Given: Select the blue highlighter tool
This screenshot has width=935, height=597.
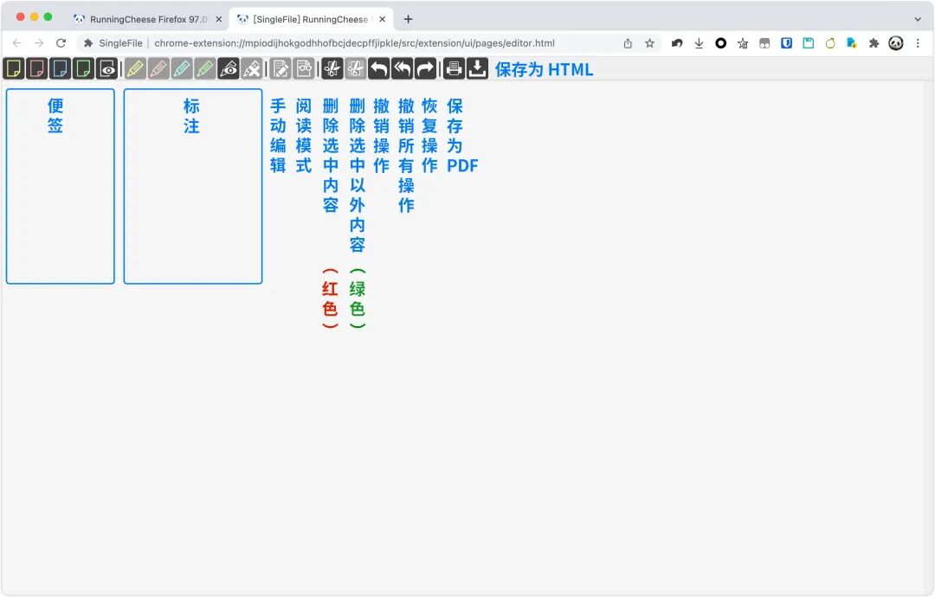Looking at the screenshot, I should pyautogui.click(x=182, y=69).
